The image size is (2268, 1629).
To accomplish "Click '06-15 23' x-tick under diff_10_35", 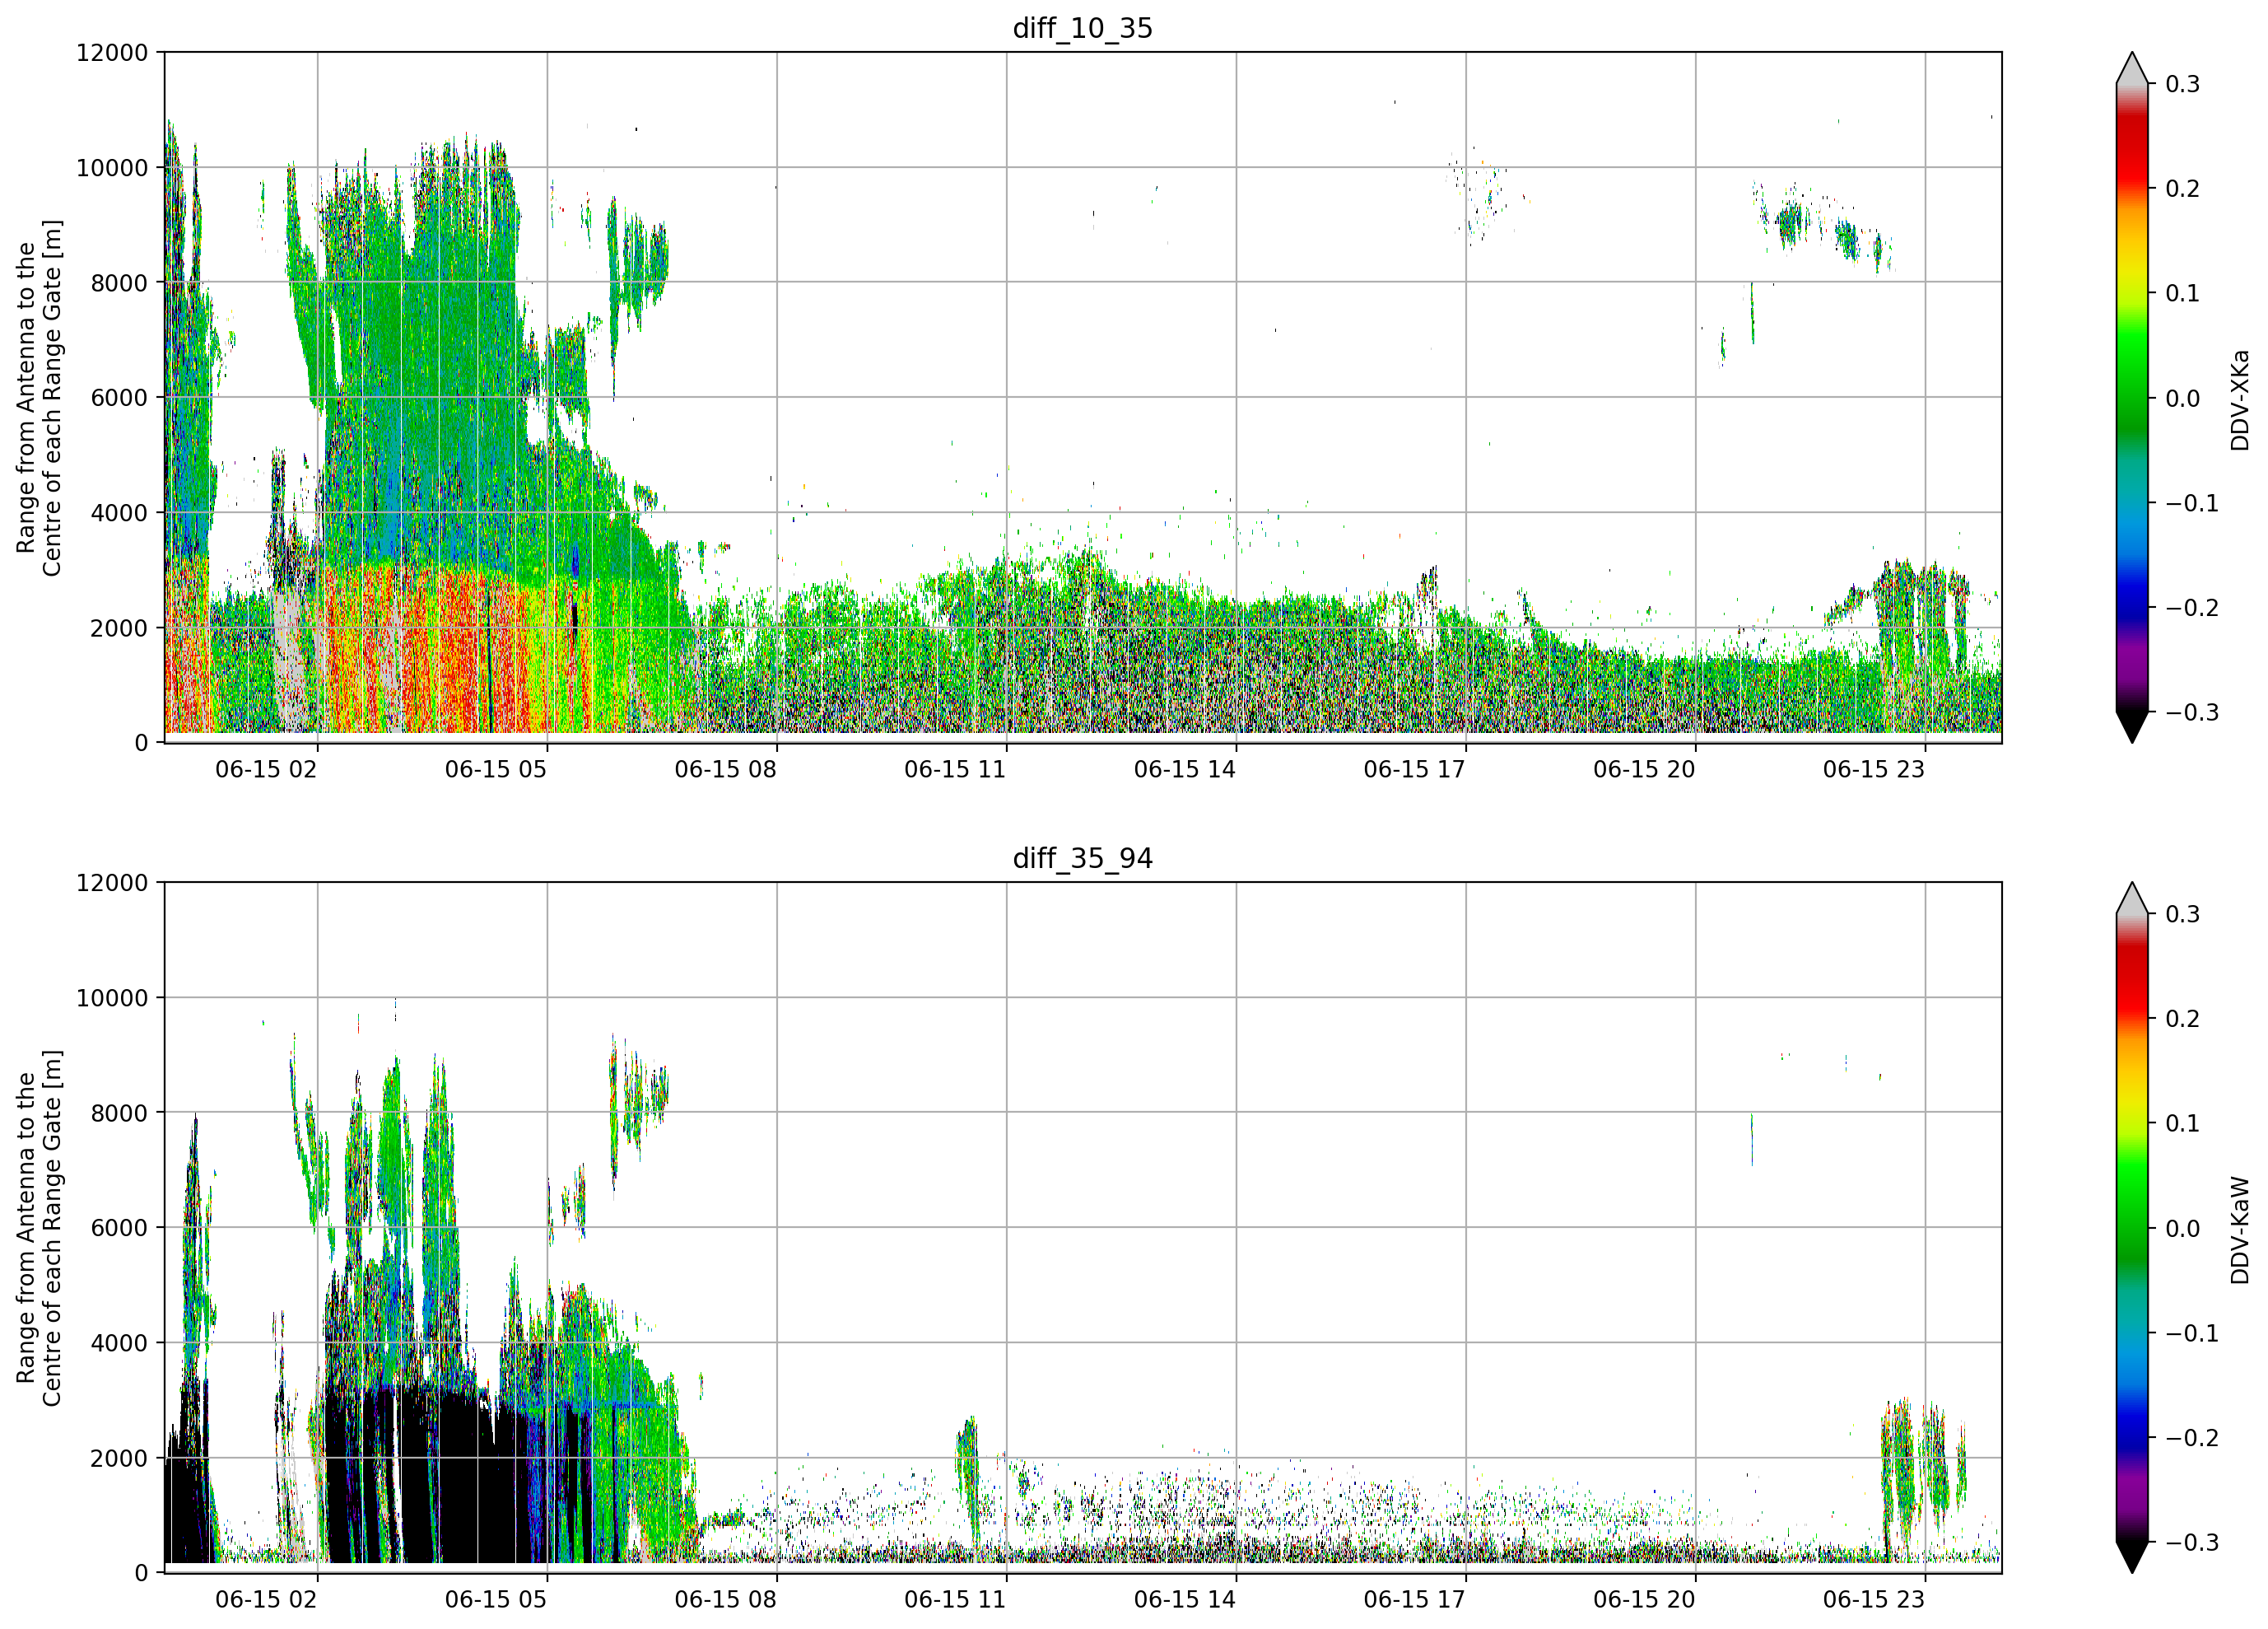I will point(1874,769).
